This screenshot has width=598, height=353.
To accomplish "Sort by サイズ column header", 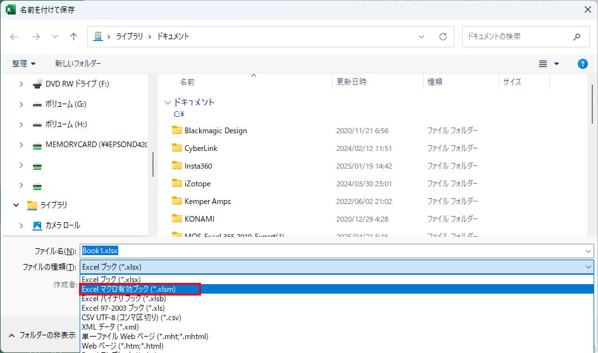I will pyautogui.click(x=512, y=82).
